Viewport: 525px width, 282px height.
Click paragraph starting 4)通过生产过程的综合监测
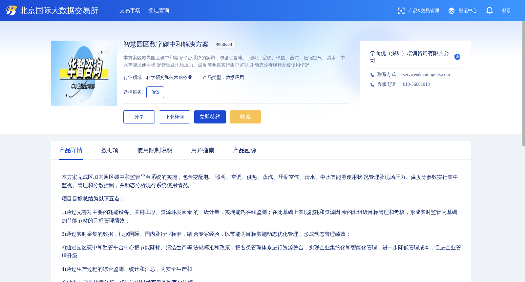click(127, 269)
